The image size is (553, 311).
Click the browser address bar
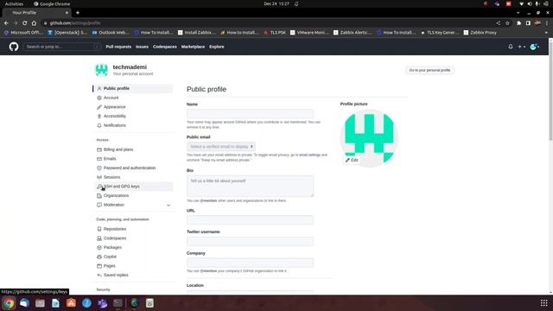268,23
